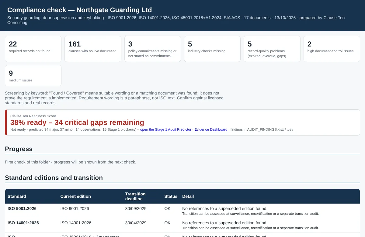Select the required records not found card
The image size is (365, 237).
pos(33,49)
